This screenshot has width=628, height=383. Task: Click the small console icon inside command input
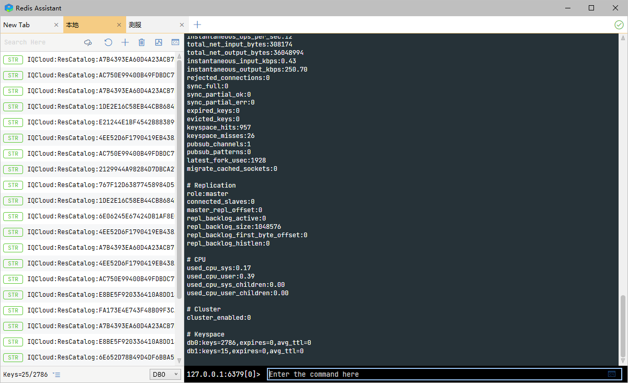[612, 374]
